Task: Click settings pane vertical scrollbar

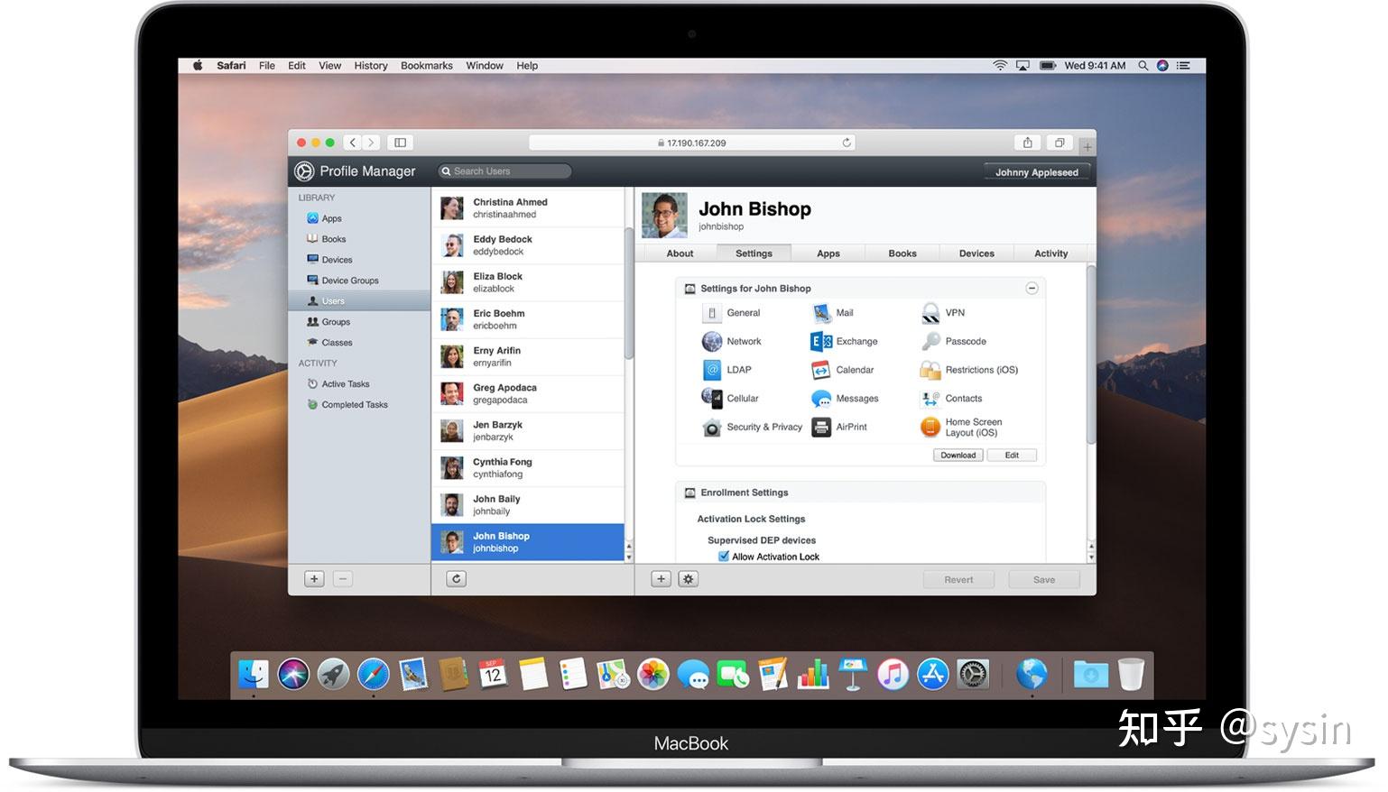Action: (1091, 355)
